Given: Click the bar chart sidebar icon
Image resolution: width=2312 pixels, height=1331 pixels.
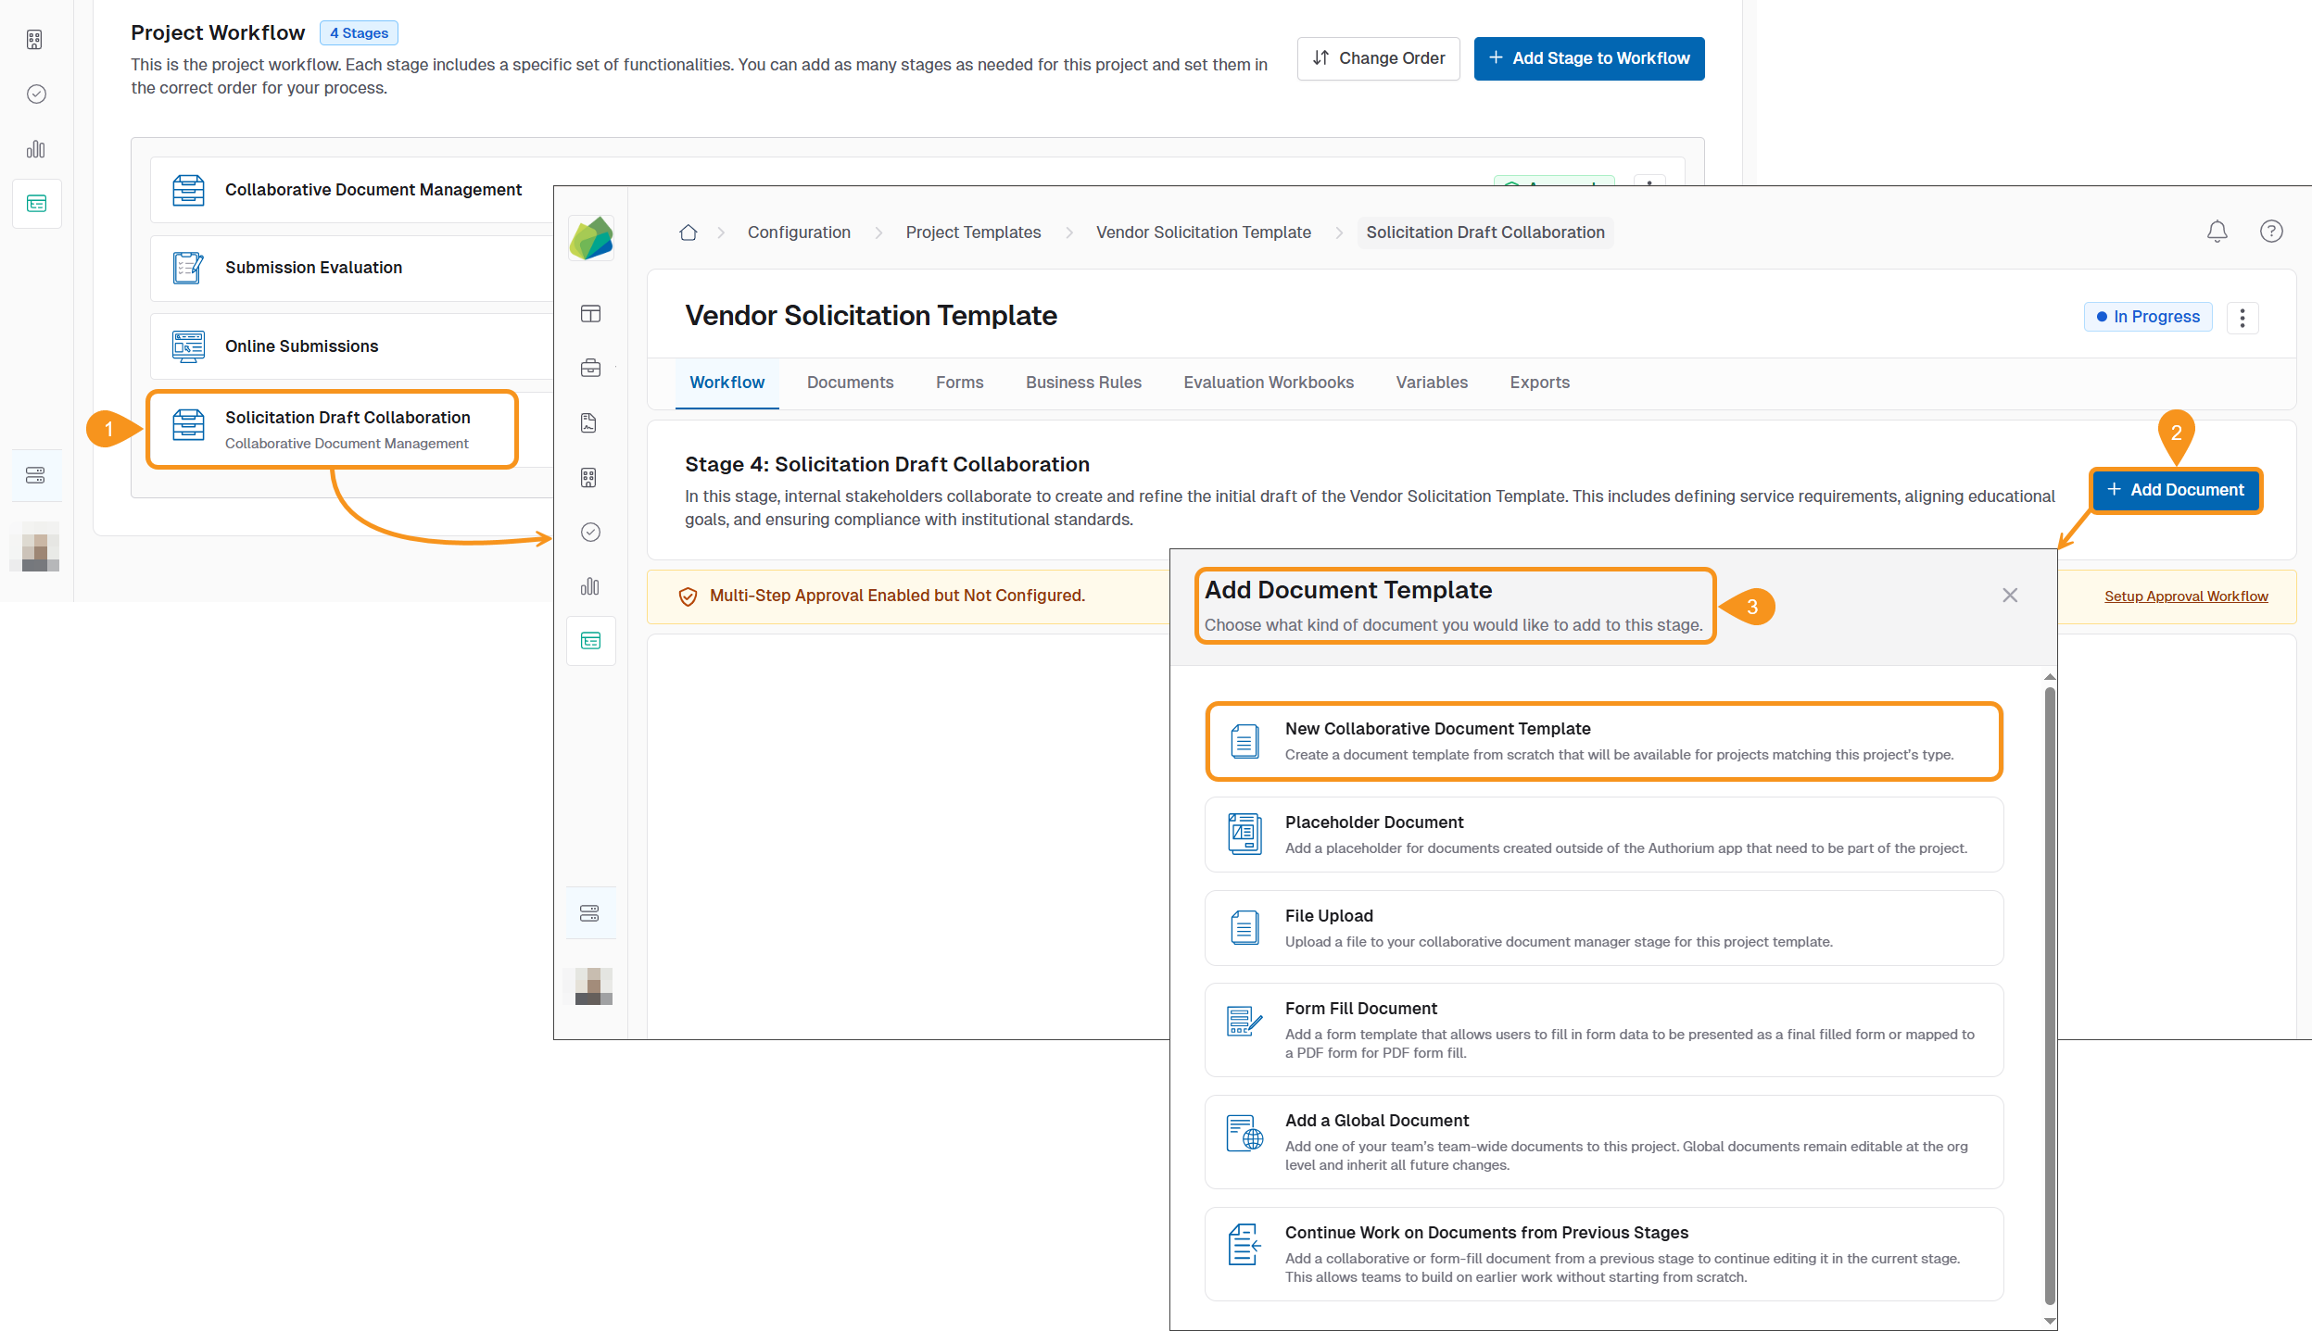Looking at the screenshot, I should pyautogui.click(x=590, y=586).
